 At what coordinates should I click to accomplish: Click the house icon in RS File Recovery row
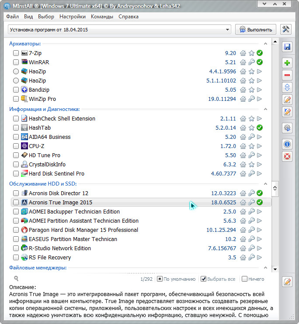(243, 258)
